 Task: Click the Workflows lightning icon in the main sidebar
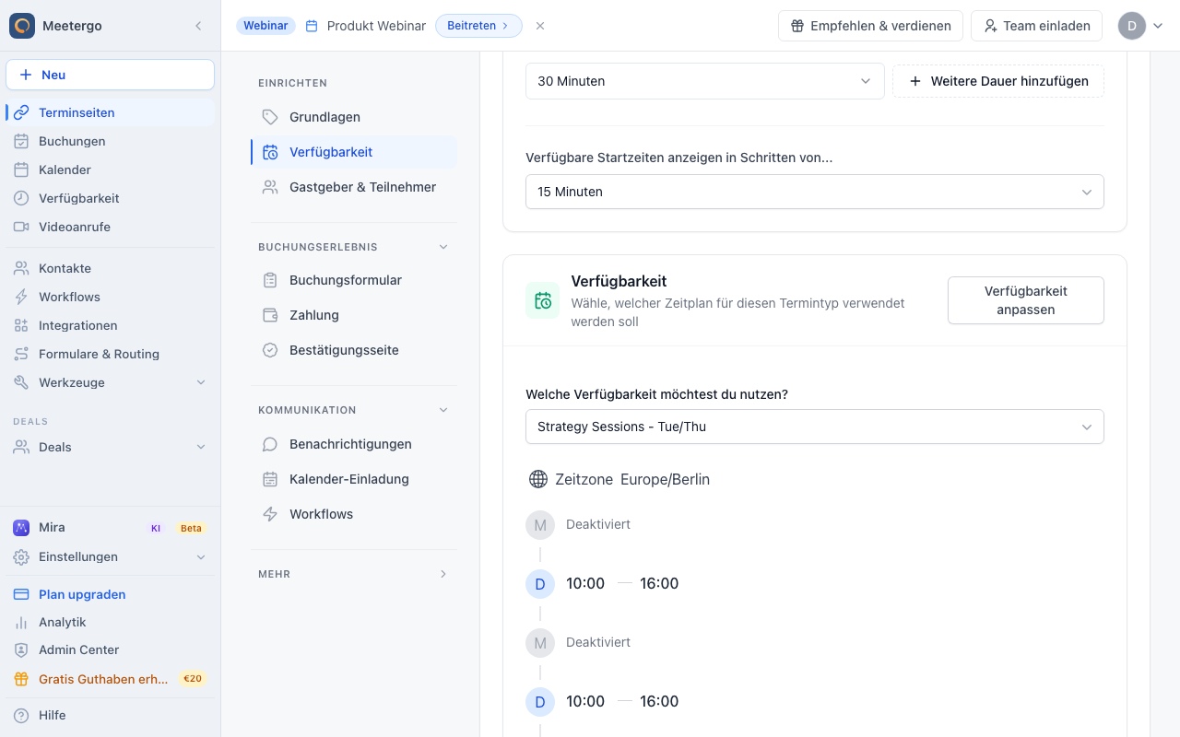click(x=21, y=297)
